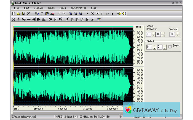
Task: Apply the BPF band-pass filter
Action: [x=72, y=19]
